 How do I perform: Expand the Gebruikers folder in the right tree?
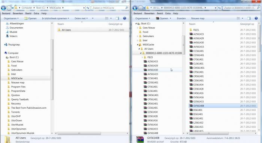(x=138, y=36)
